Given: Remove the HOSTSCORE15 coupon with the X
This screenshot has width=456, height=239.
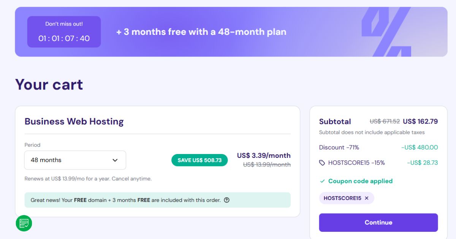Looking at the screenshot, I should [x=366, y=198].
